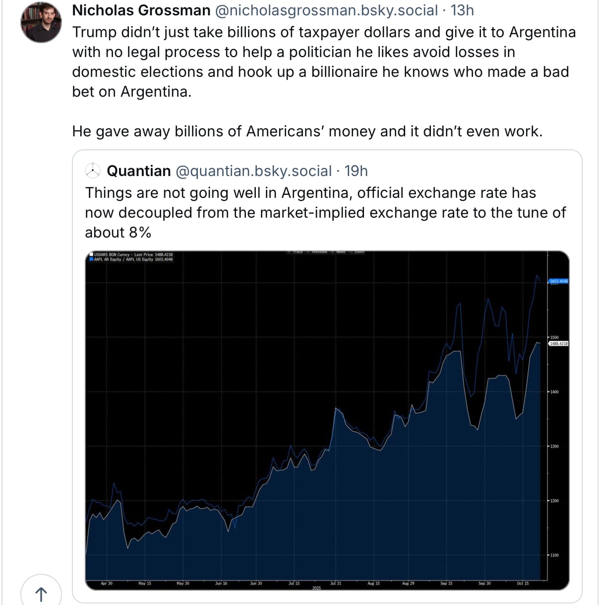The height and width of the screenshot is (605, 606).
Task: Open the @nicholasgrossman.bsky.social handle
Action: pos(326,10)
